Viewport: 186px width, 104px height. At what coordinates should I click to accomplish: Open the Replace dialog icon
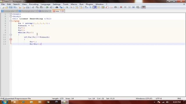point(61,7)
